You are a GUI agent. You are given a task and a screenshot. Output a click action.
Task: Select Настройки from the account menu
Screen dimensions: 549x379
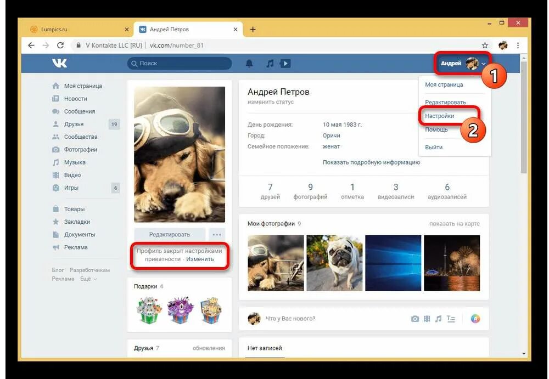[439, 116]
